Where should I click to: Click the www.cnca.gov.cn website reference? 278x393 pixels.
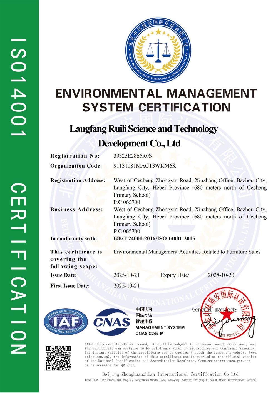point(234,361)
